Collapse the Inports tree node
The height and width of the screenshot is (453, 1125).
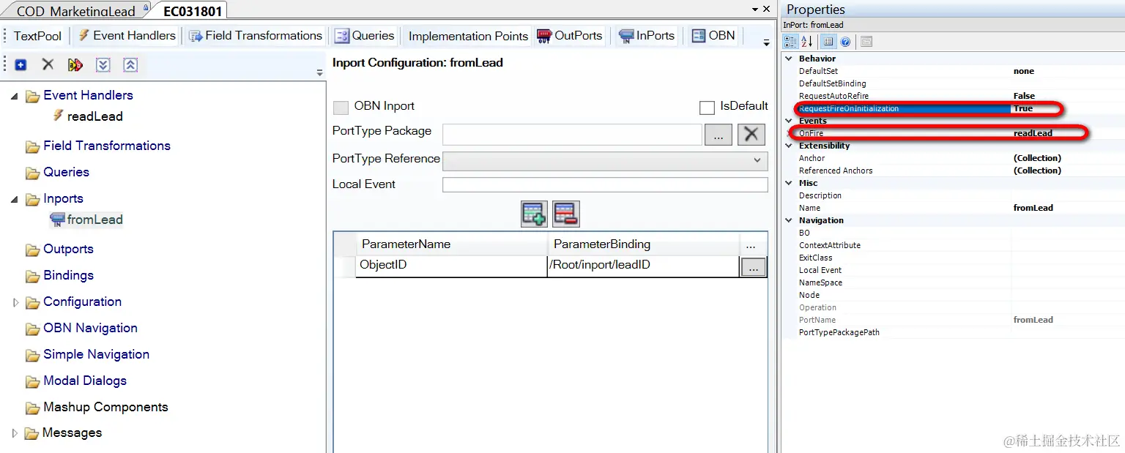[15, 199]
